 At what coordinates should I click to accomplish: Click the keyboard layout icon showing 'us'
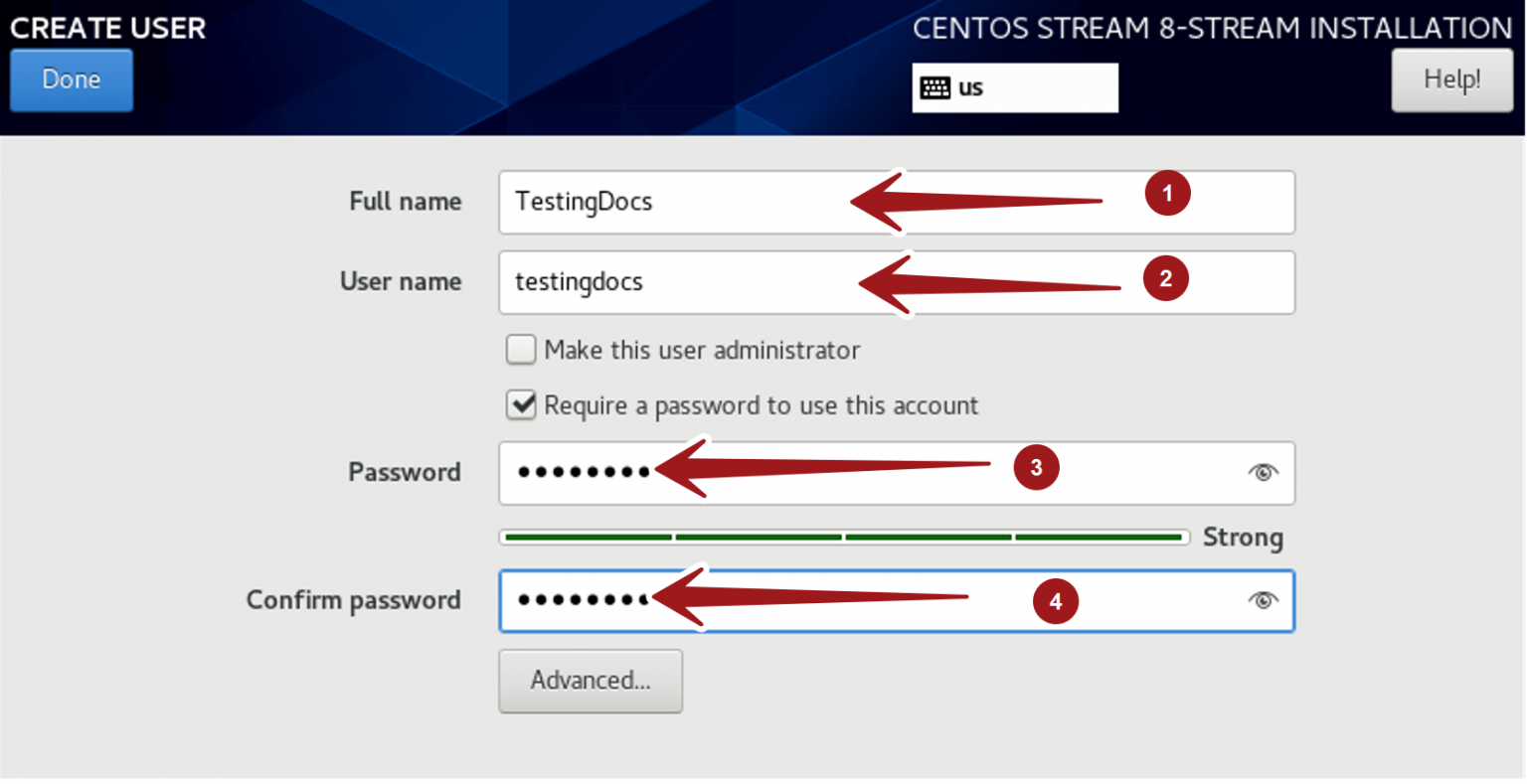935,87
